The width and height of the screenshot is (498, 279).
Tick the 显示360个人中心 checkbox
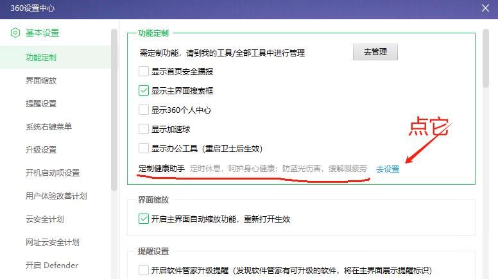point(144,110)
